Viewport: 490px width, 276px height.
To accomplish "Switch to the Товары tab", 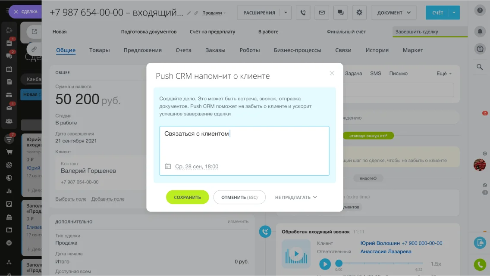I will pyautogui.click(x=99, y=50).
